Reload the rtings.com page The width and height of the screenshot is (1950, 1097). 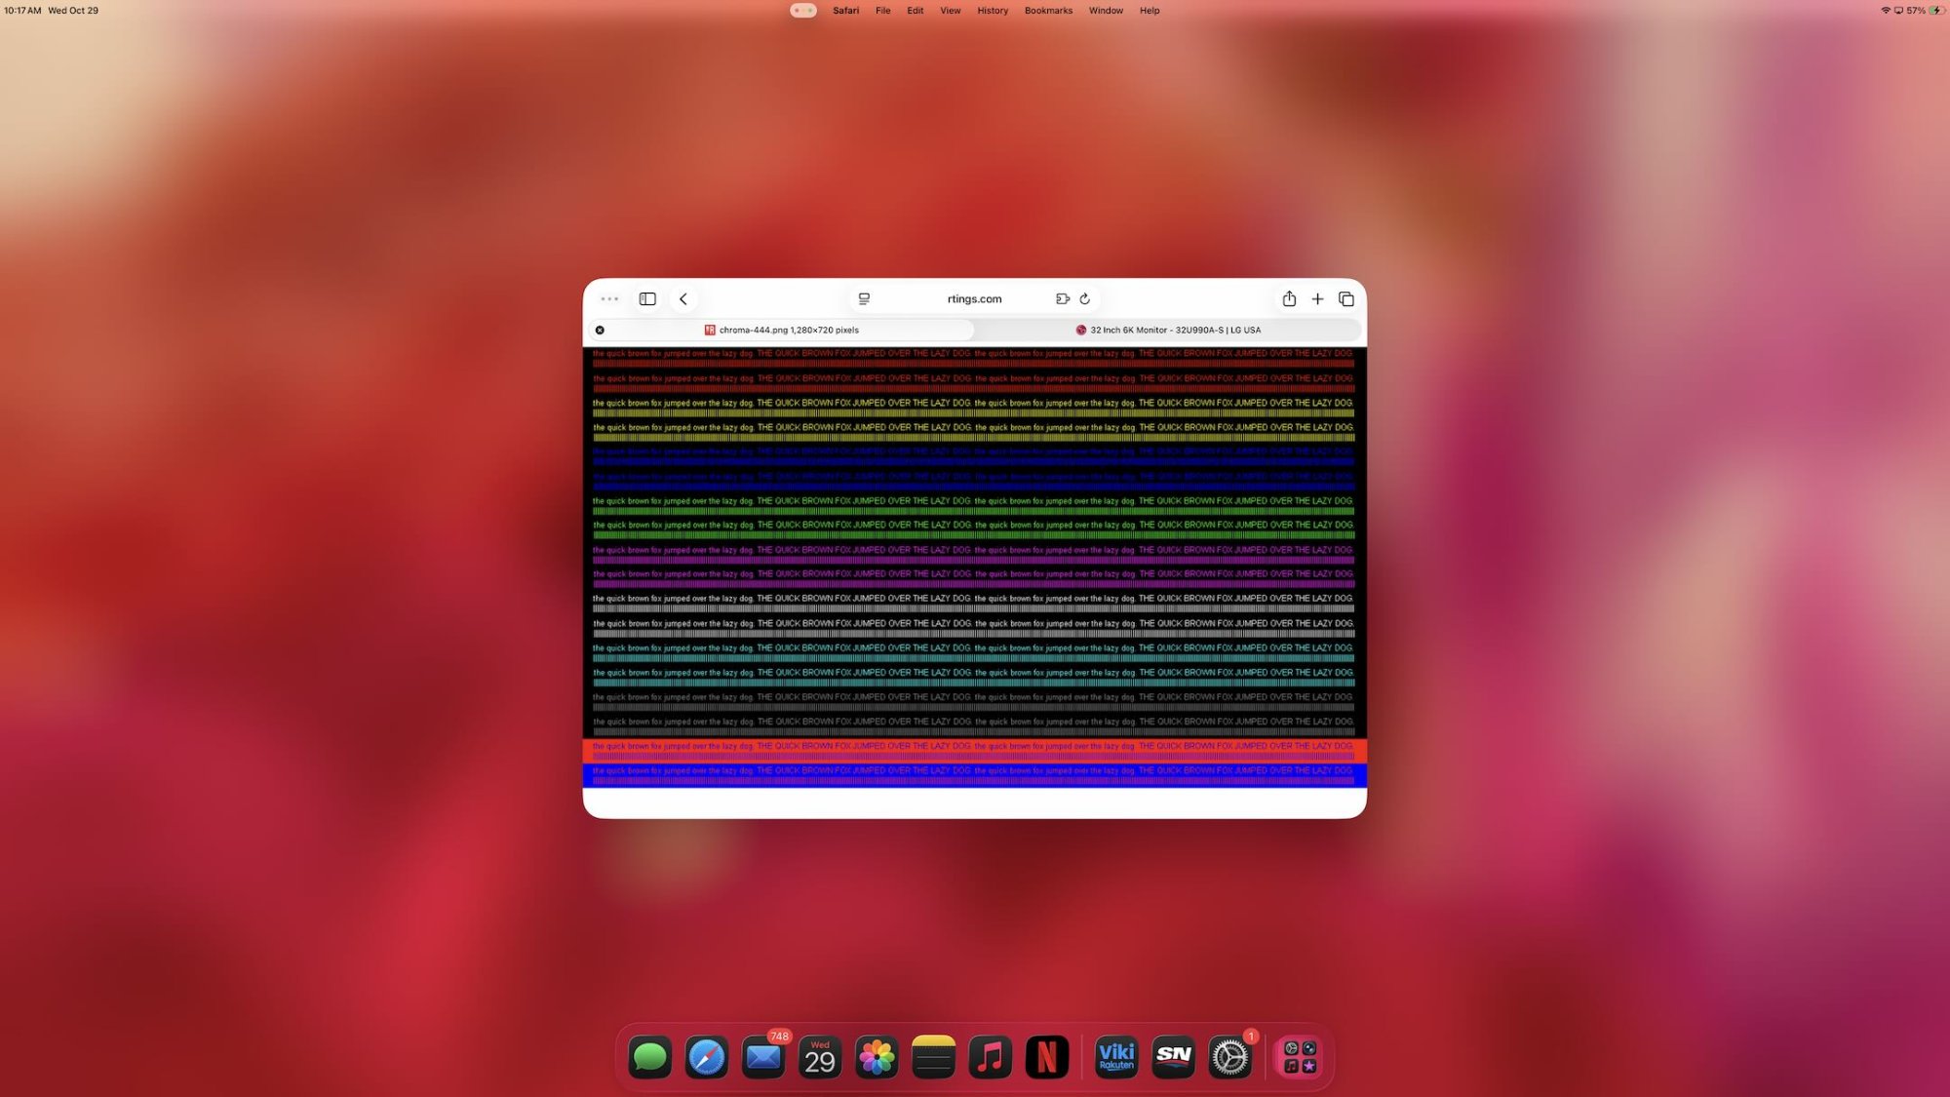[x=1084, y=299]
